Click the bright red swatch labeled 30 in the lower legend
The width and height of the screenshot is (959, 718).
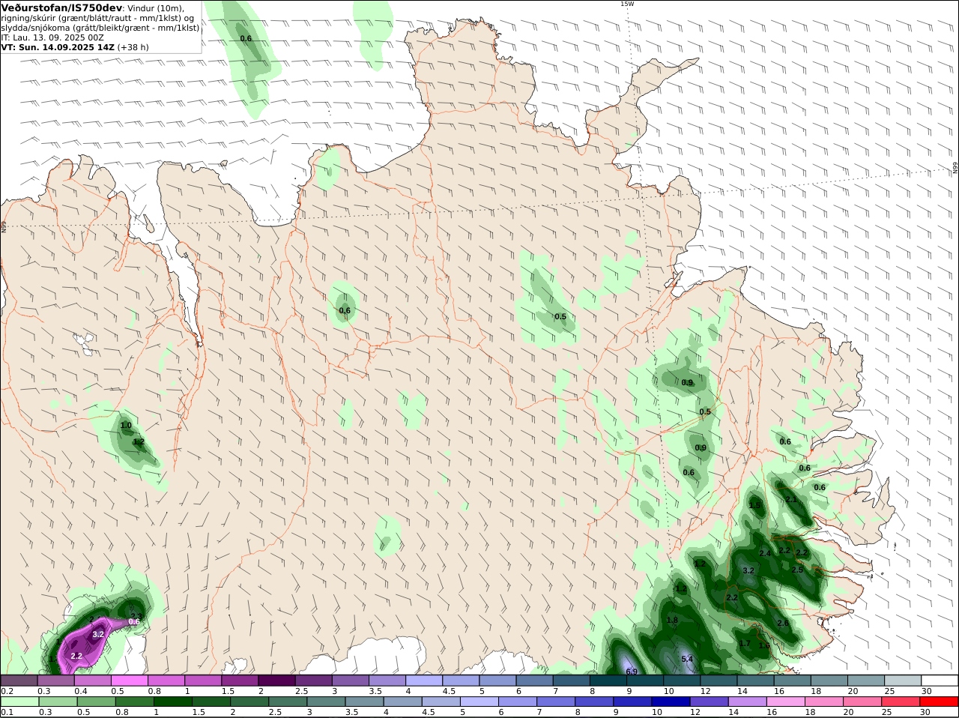(x=940, y=702)
